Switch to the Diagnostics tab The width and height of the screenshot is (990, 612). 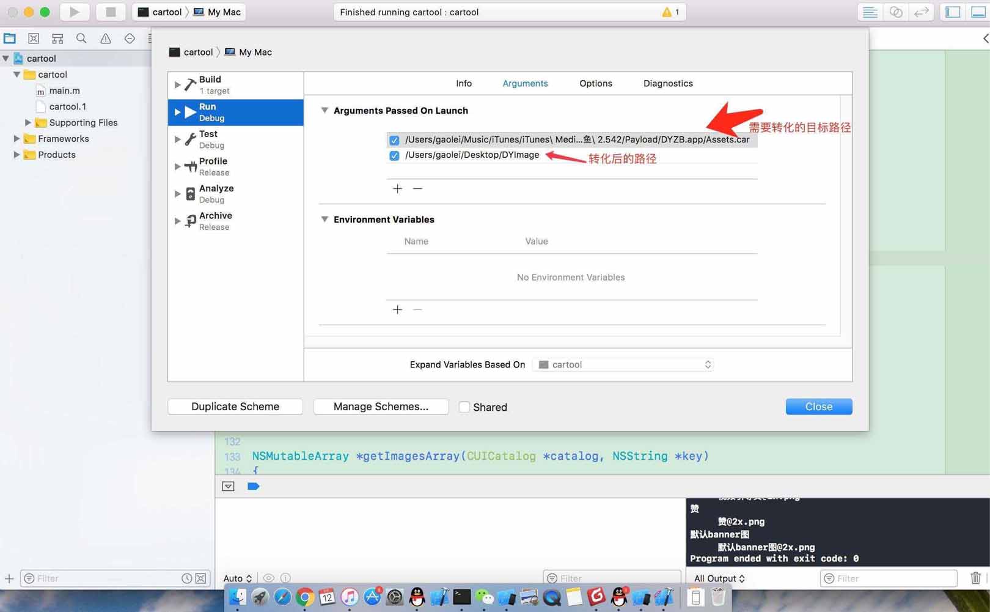click(668, 84)
